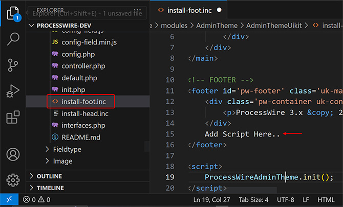Open the Search view icon

13,39
